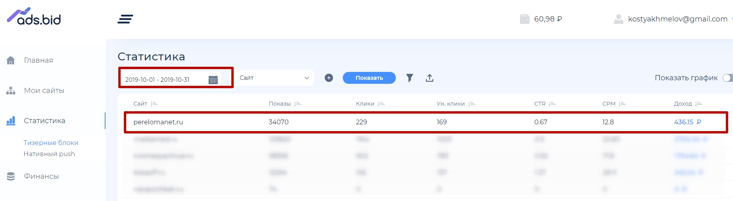This screenshot has height=201, width=733.
Task: Click the 436.15 ₽ income link
Action: click(687, 122)
